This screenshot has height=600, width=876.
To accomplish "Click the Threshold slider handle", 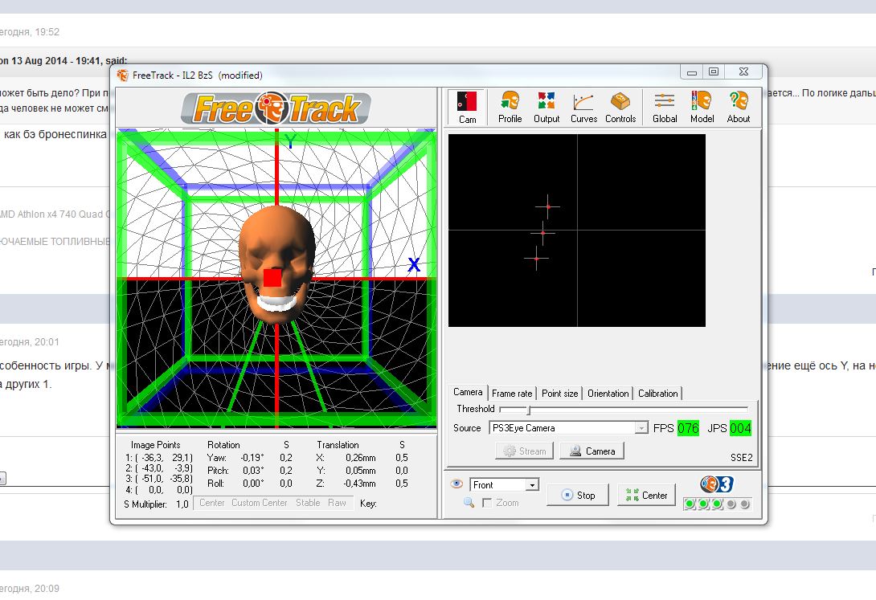I will (x=528, y=410).
